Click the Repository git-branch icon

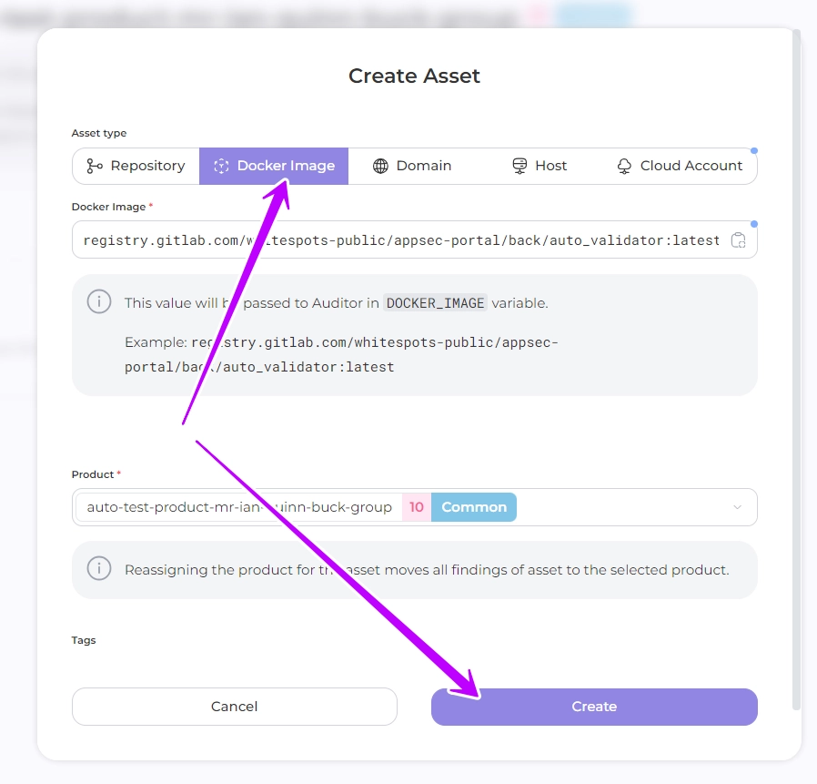(94, 166)
